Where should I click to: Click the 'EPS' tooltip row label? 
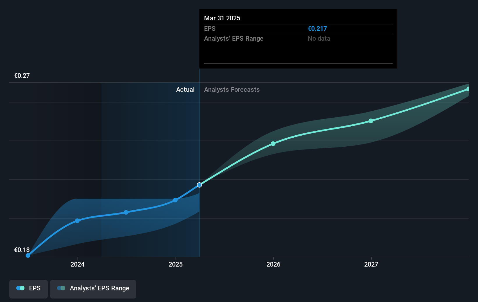tap(210, 28)
